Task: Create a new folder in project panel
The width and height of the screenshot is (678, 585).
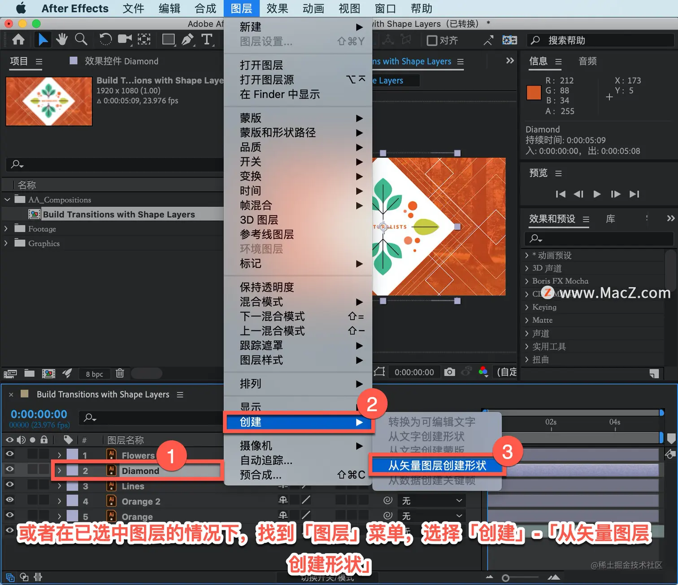Action: click(30, 373)
